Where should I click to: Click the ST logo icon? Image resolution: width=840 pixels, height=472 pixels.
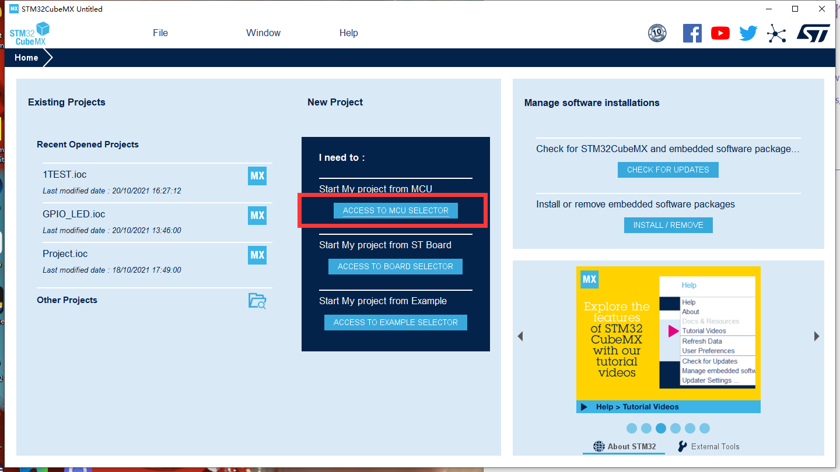coord(813,33)
